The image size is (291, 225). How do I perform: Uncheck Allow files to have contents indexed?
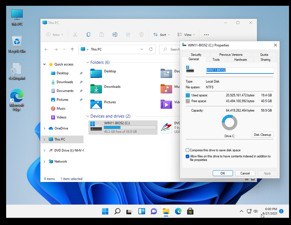pos(187,156)
